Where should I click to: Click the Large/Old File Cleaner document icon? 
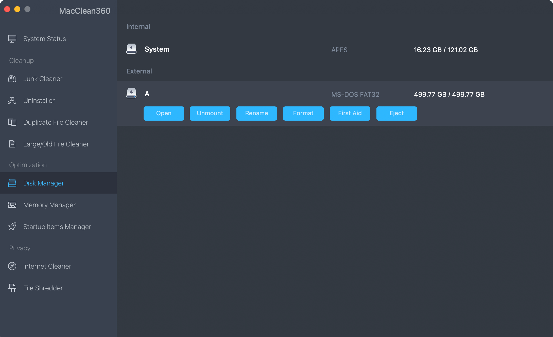click(x=12, y=144)
